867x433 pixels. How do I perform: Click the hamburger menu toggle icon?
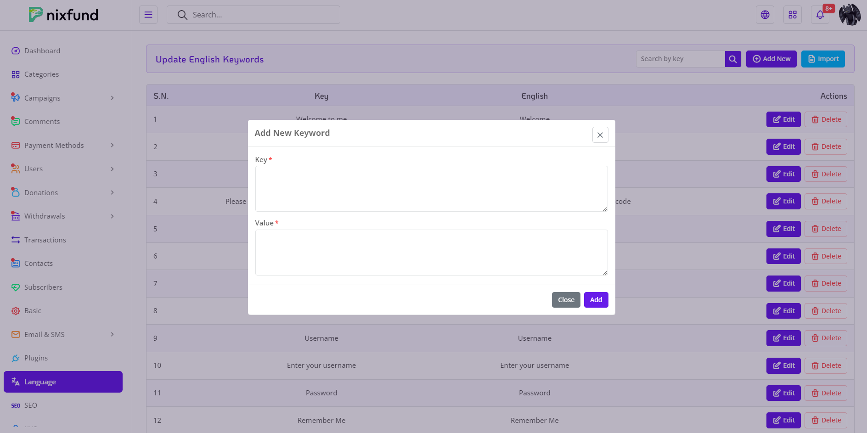pos(148,15)
